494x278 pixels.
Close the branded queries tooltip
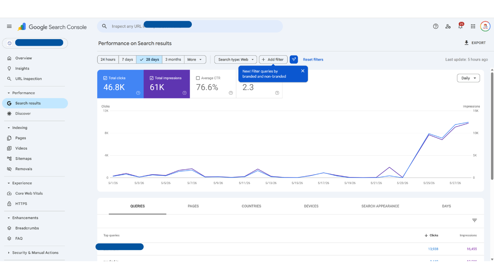303,71
